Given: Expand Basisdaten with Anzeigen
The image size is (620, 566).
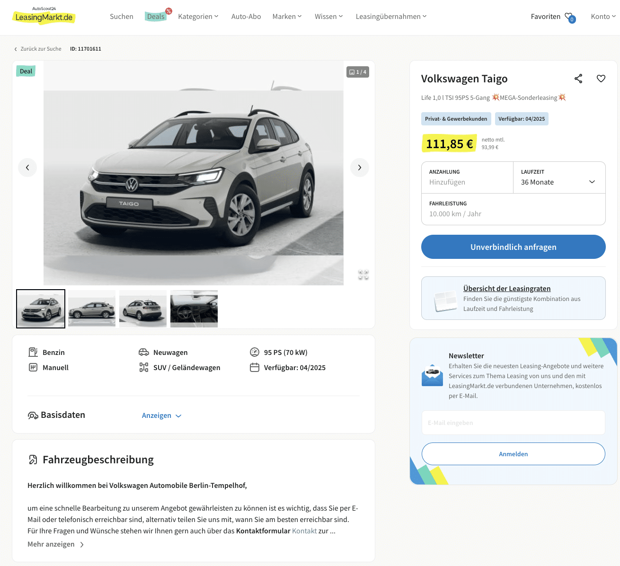Looking at the screenshot, I should (162, 416).
